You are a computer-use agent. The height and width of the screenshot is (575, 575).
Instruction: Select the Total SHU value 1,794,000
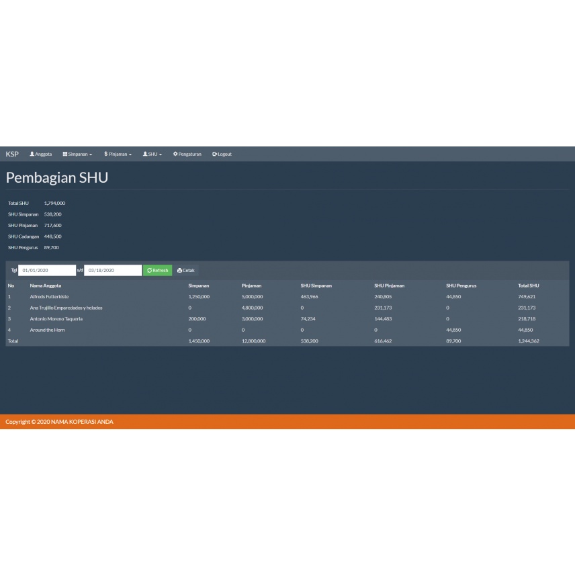54,203
